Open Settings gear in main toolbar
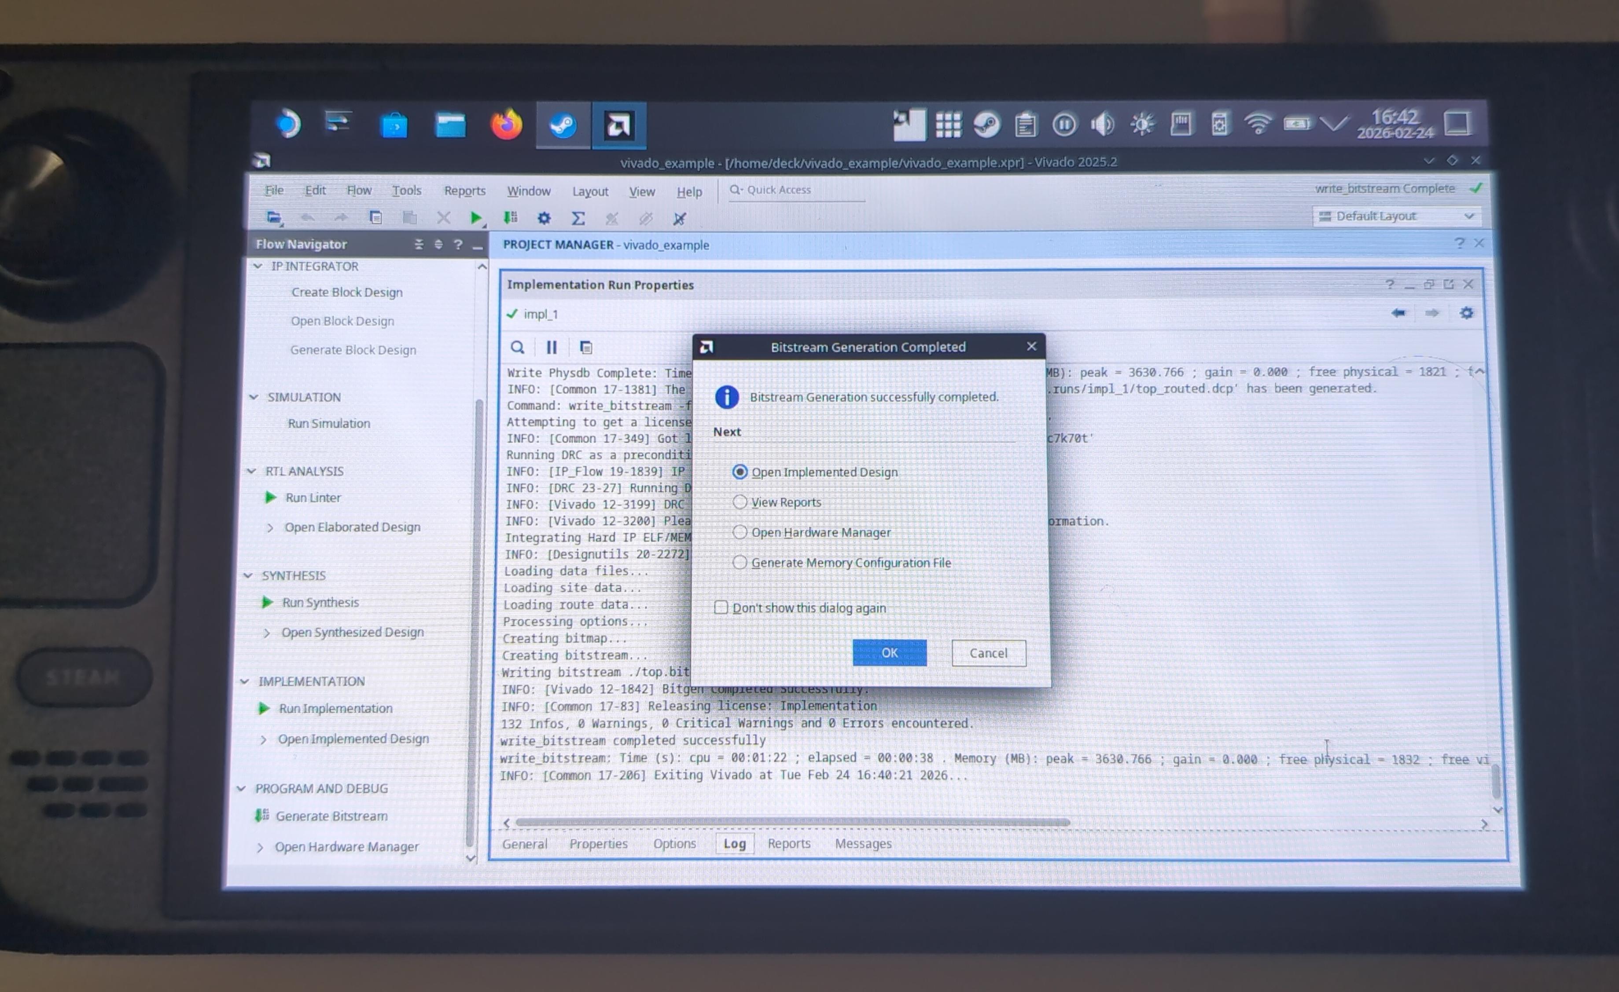 point(544,219)
